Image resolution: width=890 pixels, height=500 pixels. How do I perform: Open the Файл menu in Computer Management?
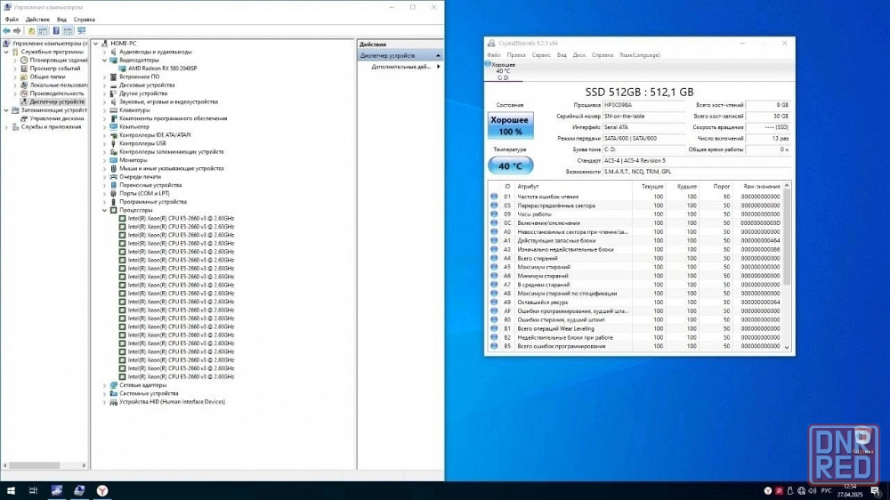12,20
